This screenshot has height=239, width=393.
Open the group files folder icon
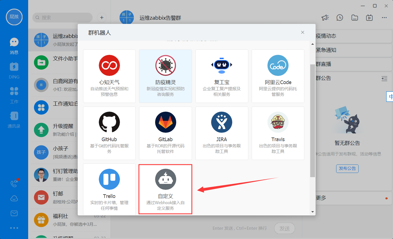point(355,17)
